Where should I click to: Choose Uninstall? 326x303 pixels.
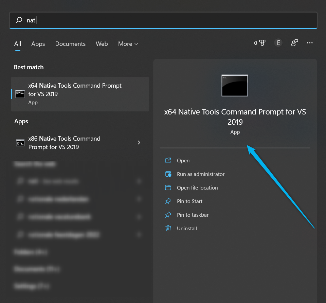click(x=187, y=229)
